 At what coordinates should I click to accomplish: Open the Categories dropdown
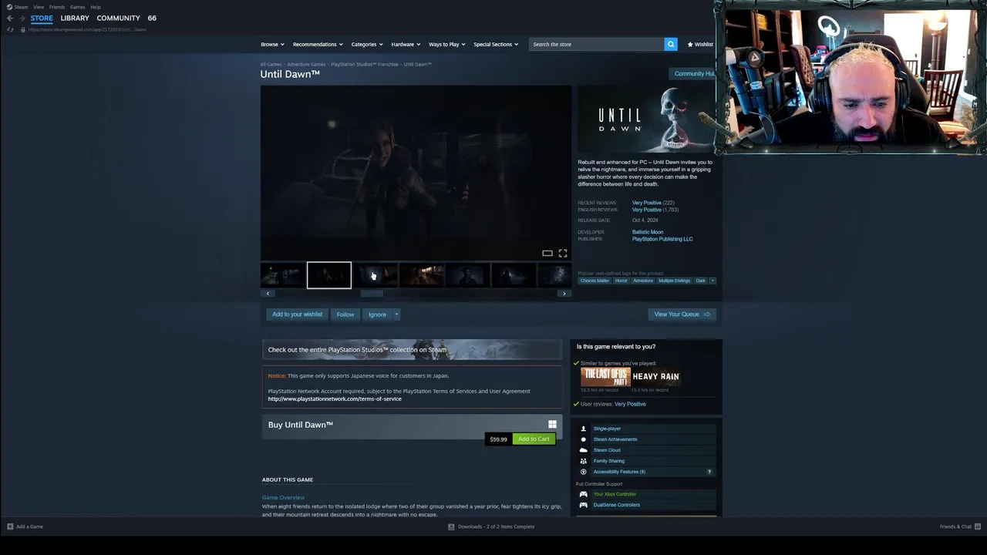(x=367, y=44)
